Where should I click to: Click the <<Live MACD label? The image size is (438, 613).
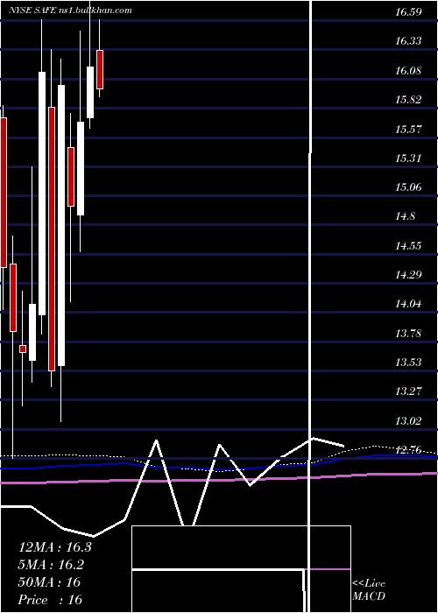(369, 589)
